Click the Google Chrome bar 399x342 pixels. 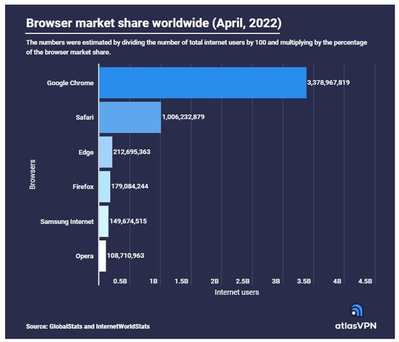tap(203, 83)
